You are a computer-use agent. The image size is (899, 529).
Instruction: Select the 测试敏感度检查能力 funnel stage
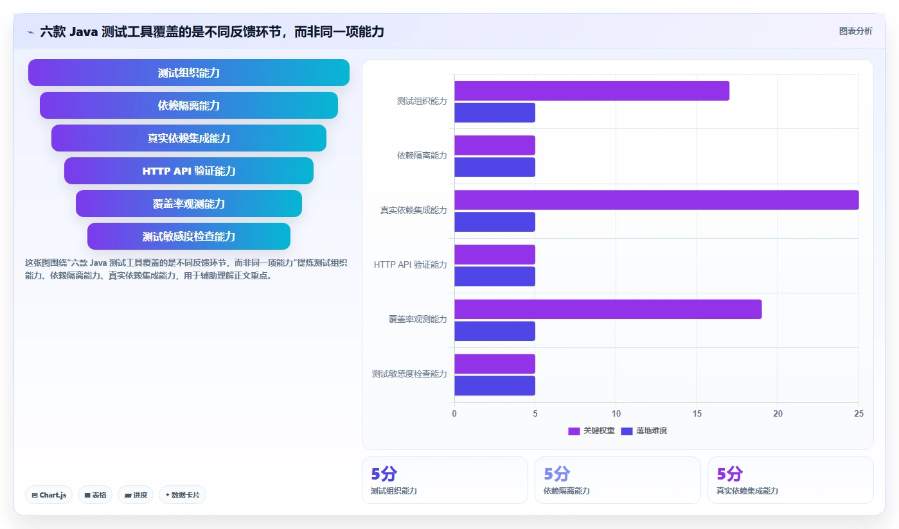click(x=189, y=236)
